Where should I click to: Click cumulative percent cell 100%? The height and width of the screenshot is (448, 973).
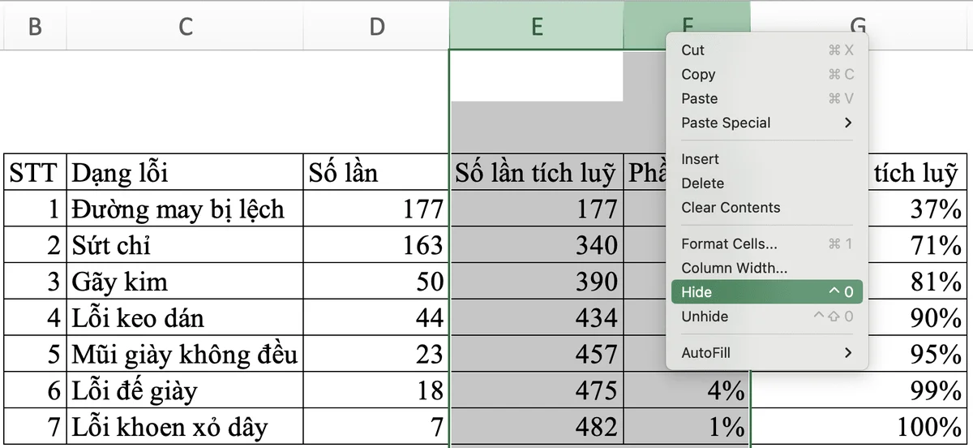click(x=858, y=427)
